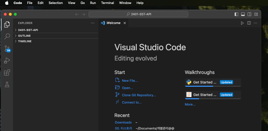Open editor More Actions ellipsis
The image size is (268, 131).
coord(255,23)
